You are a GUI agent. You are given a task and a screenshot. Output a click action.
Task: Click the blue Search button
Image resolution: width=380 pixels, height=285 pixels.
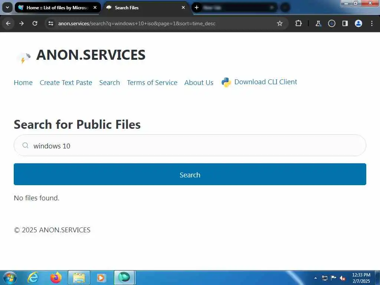190,174
